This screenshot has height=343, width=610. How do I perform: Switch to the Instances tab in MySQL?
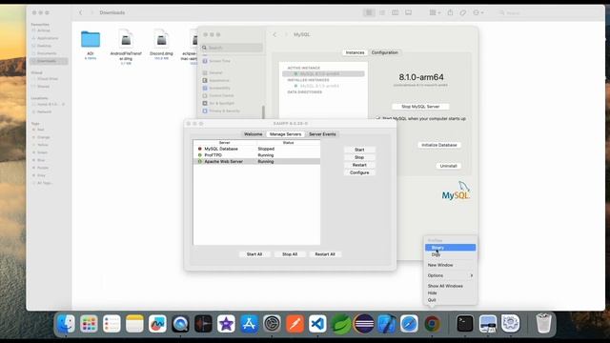(x=355, y=52)
